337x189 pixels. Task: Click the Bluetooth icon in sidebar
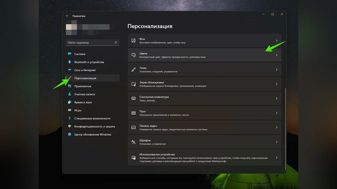(70, 62)
